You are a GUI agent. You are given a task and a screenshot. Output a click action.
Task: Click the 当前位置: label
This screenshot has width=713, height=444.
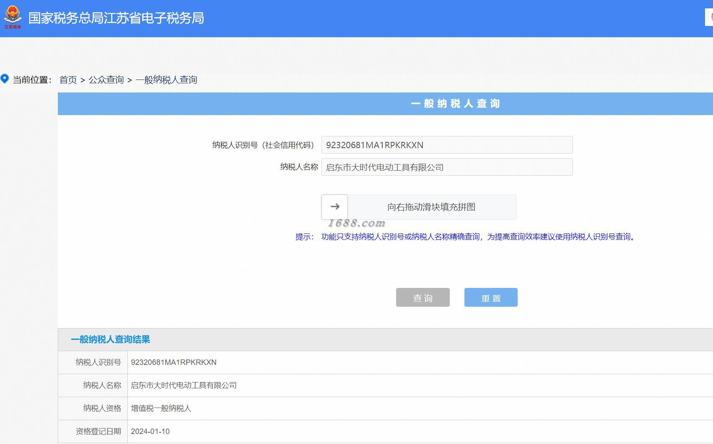pos(32,80)
